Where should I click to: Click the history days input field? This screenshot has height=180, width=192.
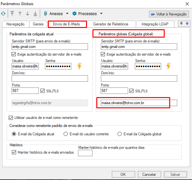tap(85, 153)
